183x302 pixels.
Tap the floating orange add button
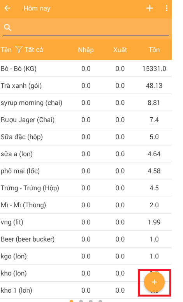pyautogui.click(x=154, y=282)
